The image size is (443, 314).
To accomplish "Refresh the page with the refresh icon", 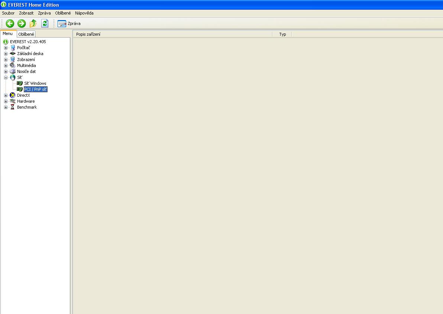I will point(45,23).
